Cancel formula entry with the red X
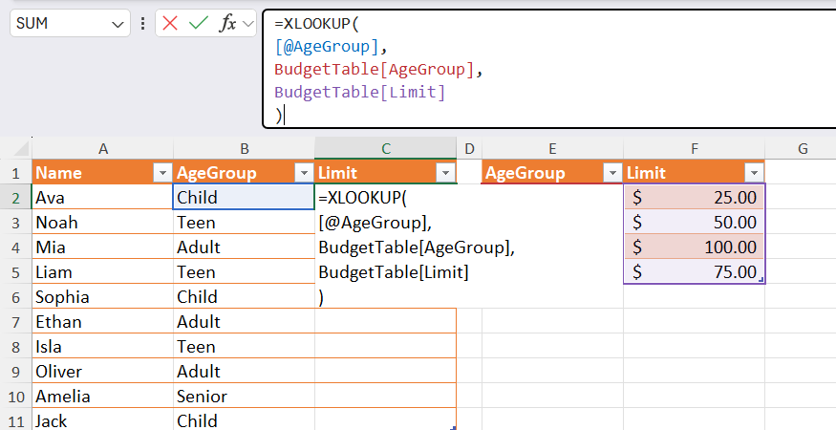This screenshot has height=430, width=836. (170, 24)
